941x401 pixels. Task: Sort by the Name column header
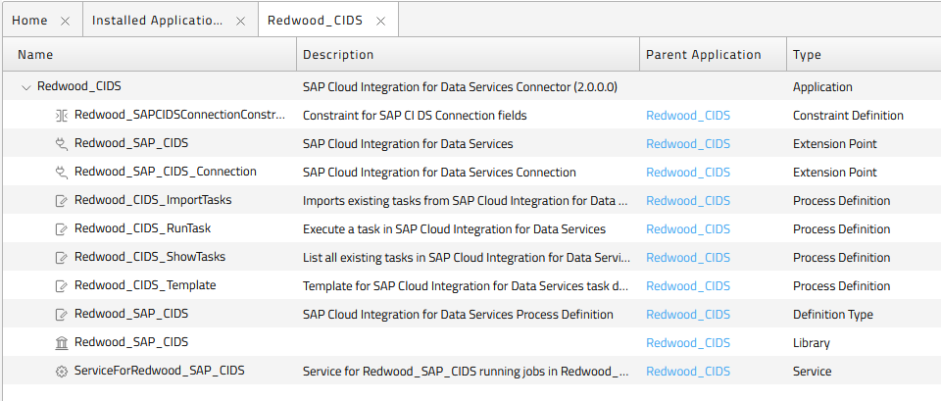(x=150, y=55)
